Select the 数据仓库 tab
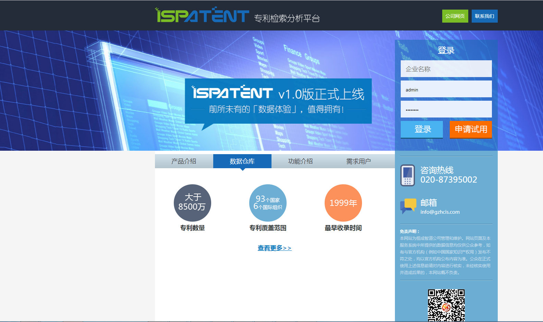 [x=242, y=161]
